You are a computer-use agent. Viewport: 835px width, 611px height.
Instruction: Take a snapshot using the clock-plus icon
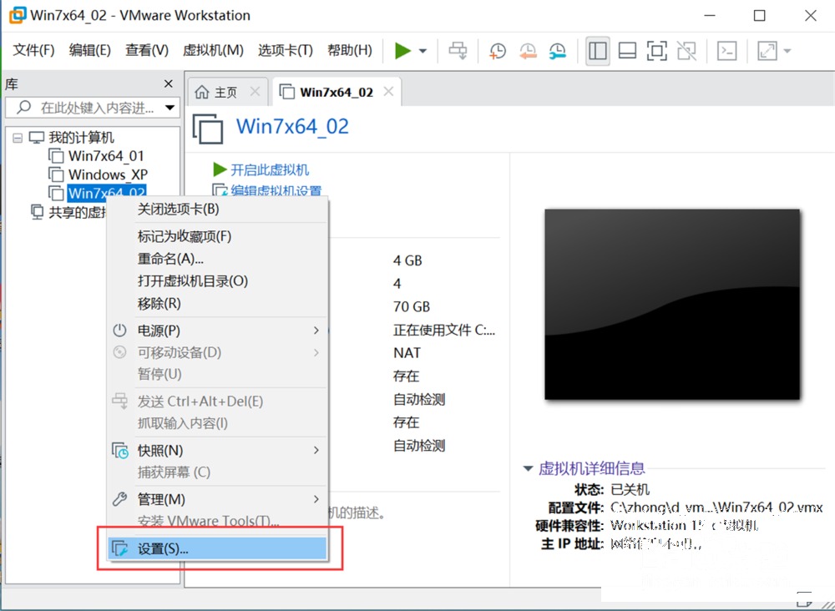pyautogui.click(x=498, y=51)
